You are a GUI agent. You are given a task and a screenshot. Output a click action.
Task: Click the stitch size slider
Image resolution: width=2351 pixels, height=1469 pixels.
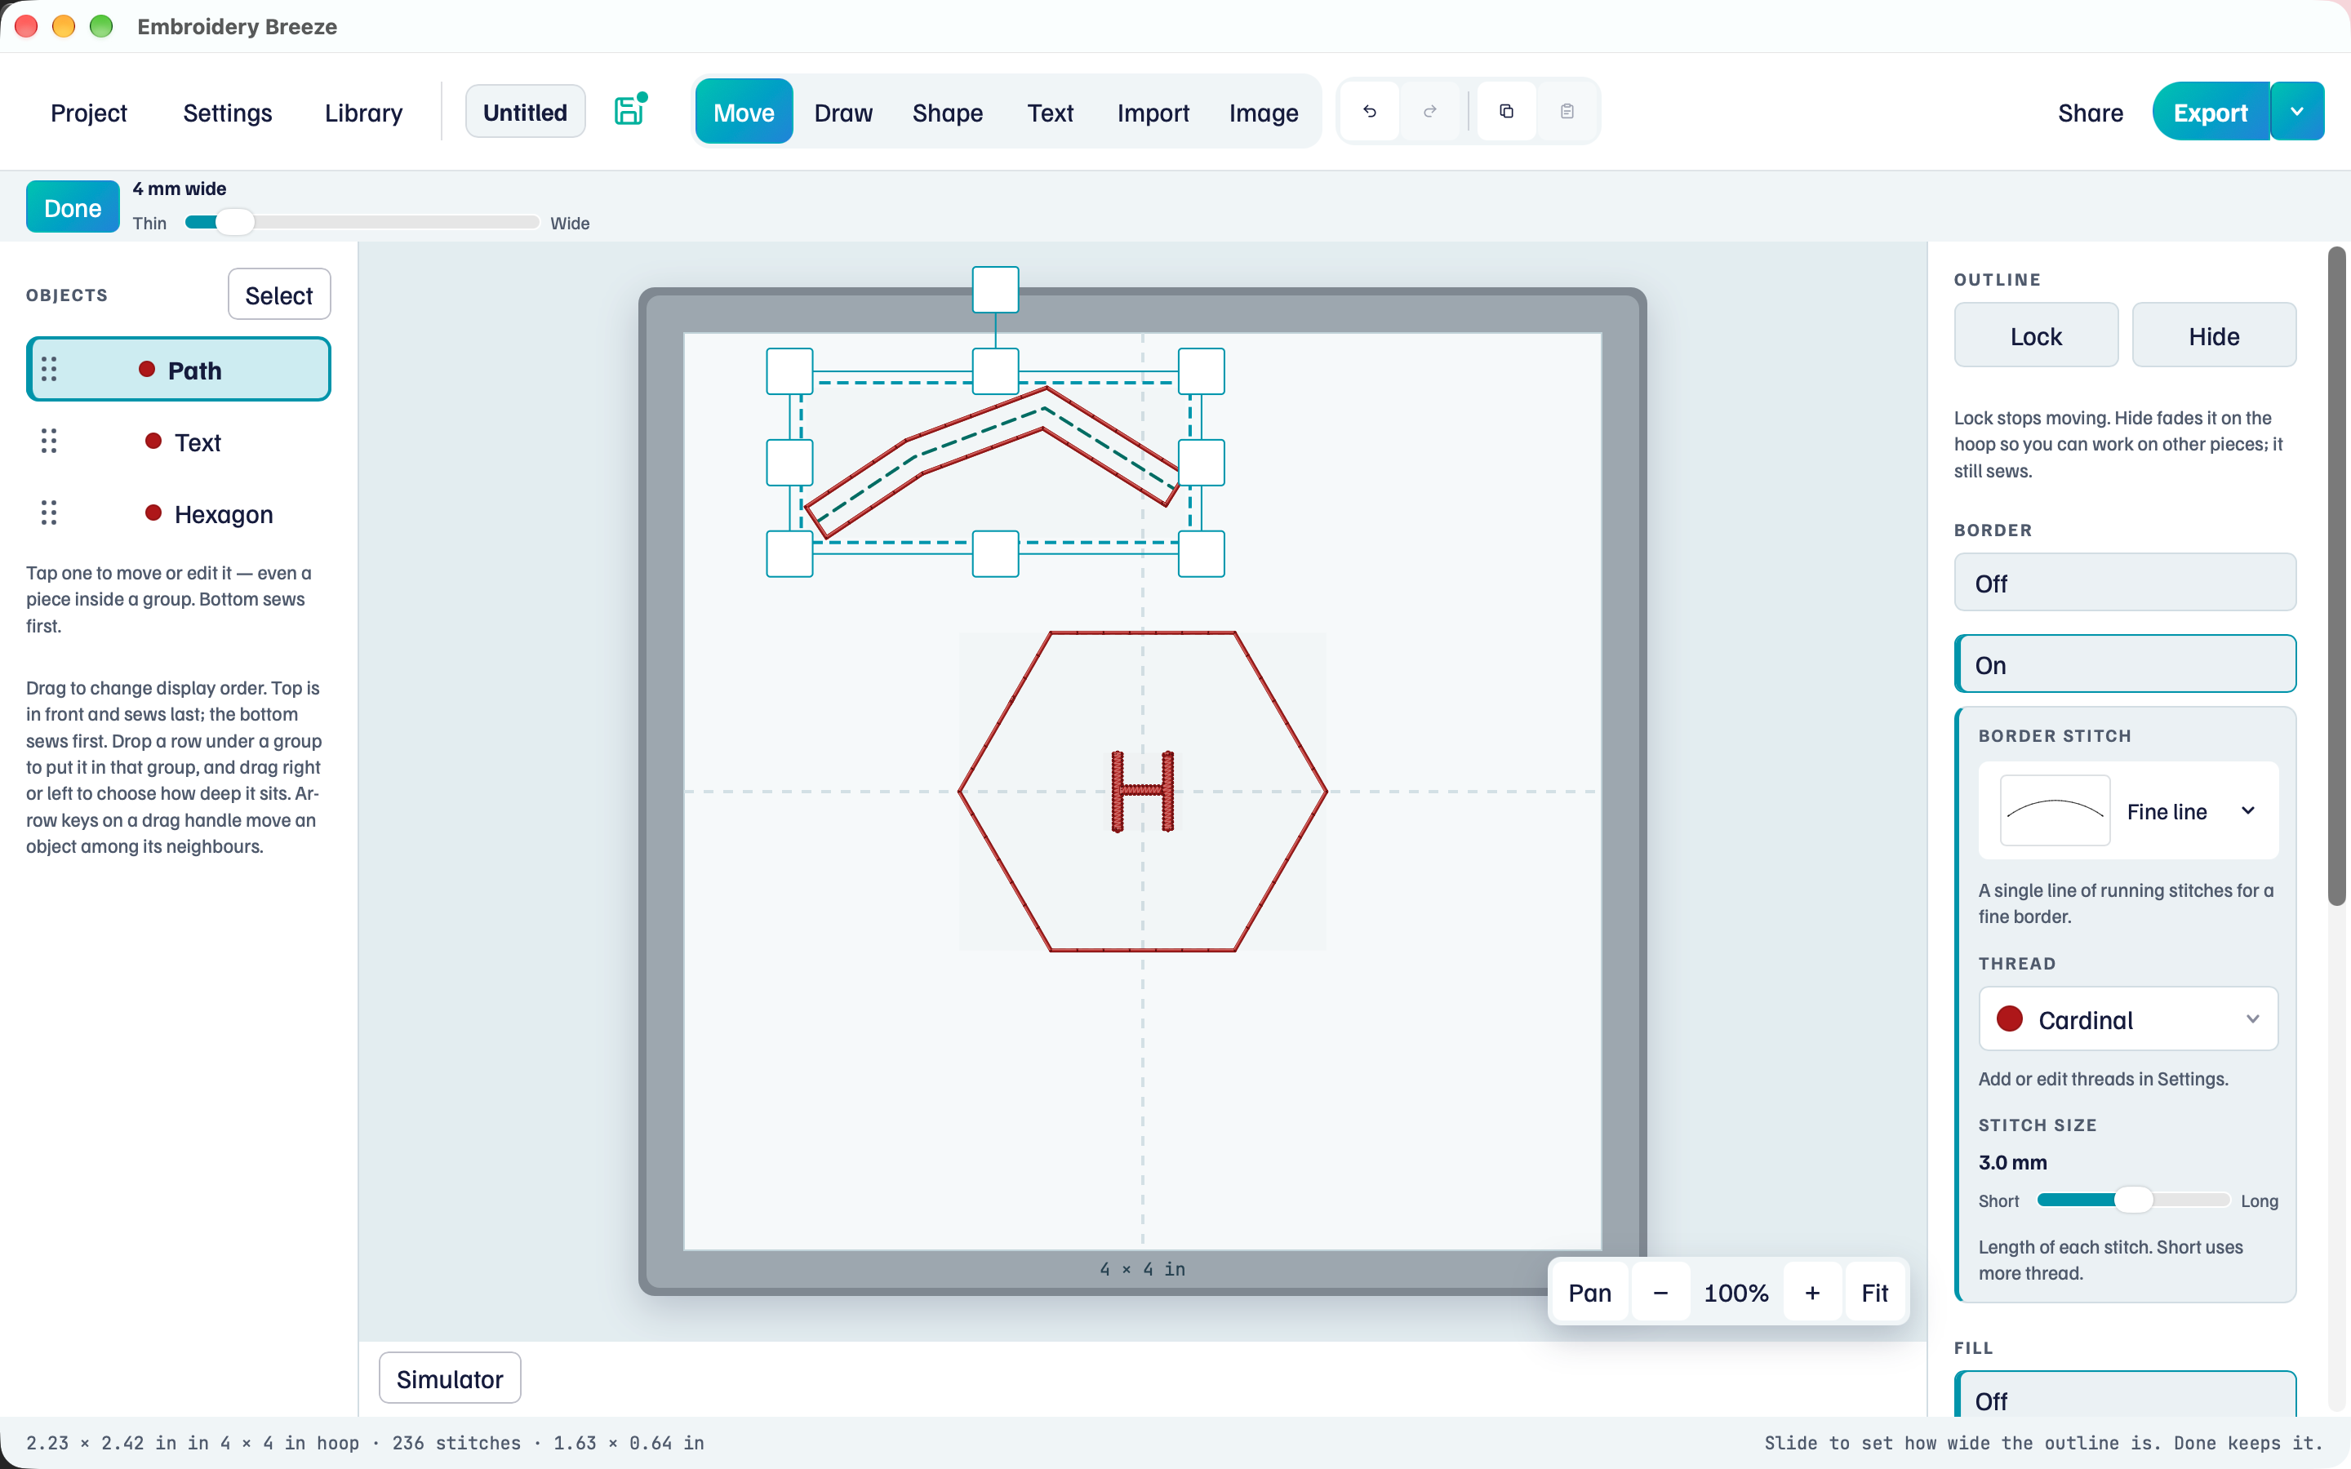[2132, 1199]
